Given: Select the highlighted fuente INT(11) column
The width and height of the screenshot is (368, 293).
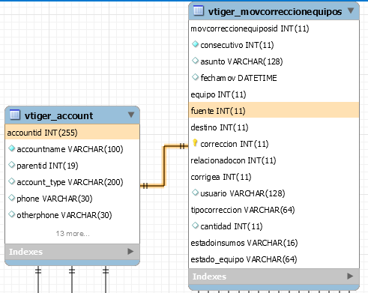Looking at the screenshot, I should point(274,110).
